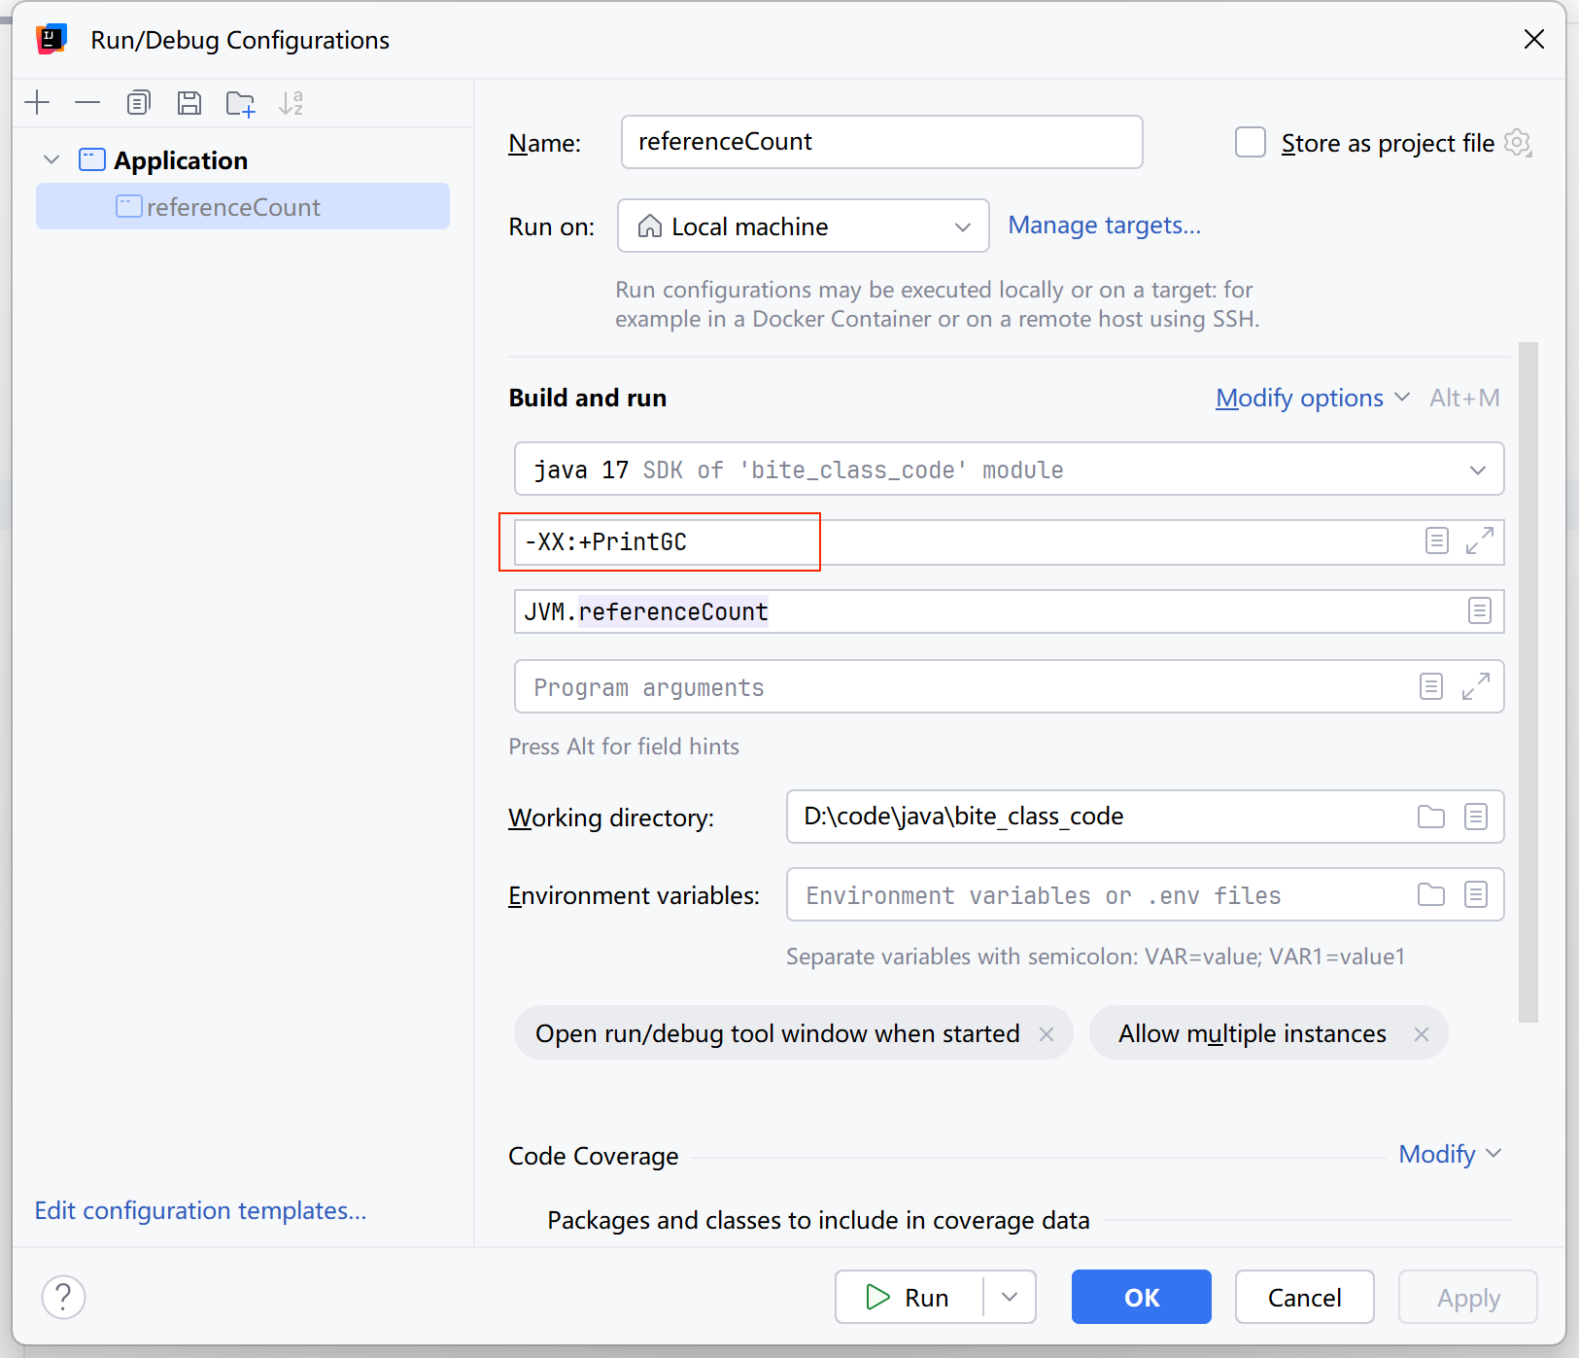This screenshot has width=1579, height=1358.
Task: Open help with the question mark button
Action: click(x=64, y=1297)
